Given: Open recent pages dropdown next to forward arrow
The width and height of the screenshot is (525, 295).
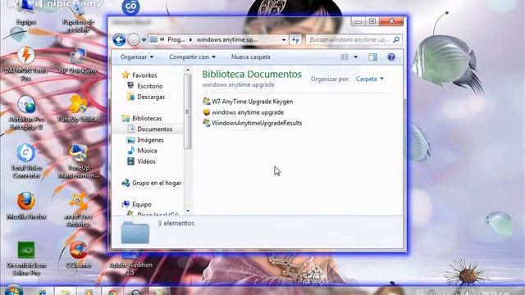Looking at the screenshot, I should click(144, 40).
